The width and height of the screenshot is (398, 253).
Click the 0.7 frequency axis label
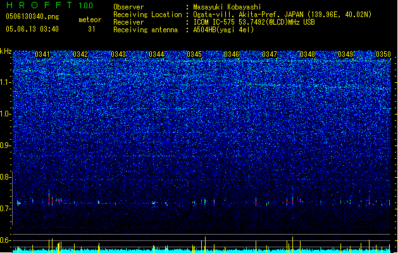coord(6,209)
